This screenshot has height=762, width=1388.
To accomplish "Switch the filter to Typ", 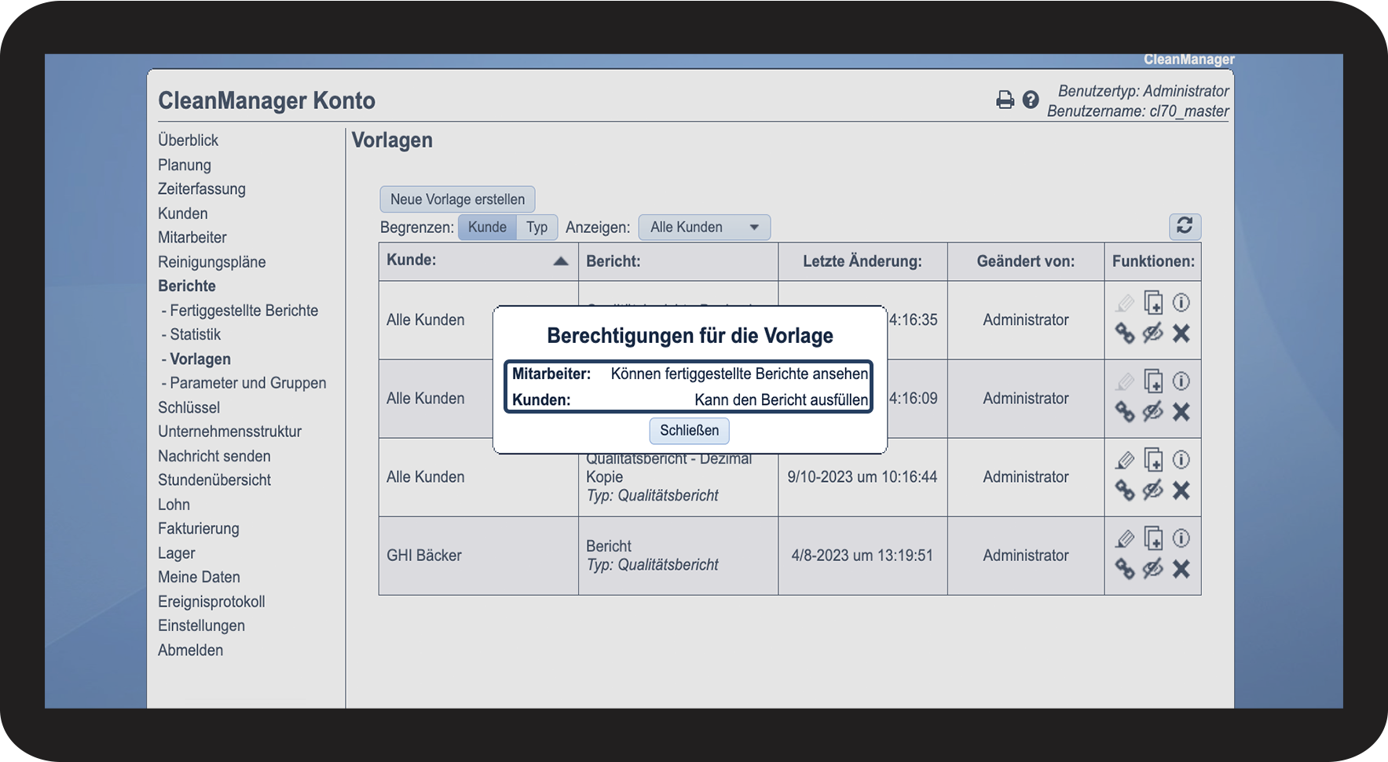I will click(537, 227).
